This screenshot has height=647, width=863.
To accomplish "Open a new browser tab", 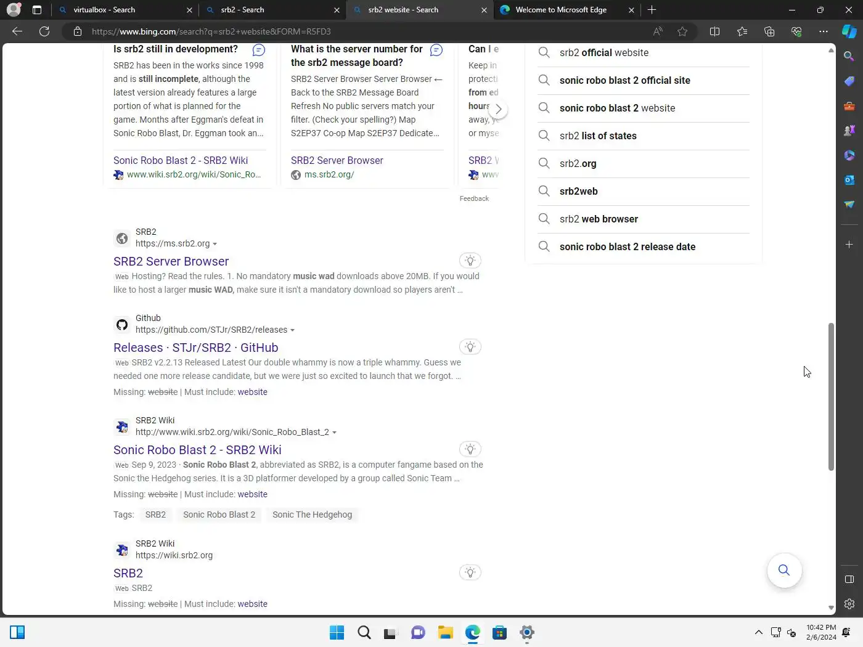I will click(652, 10).
